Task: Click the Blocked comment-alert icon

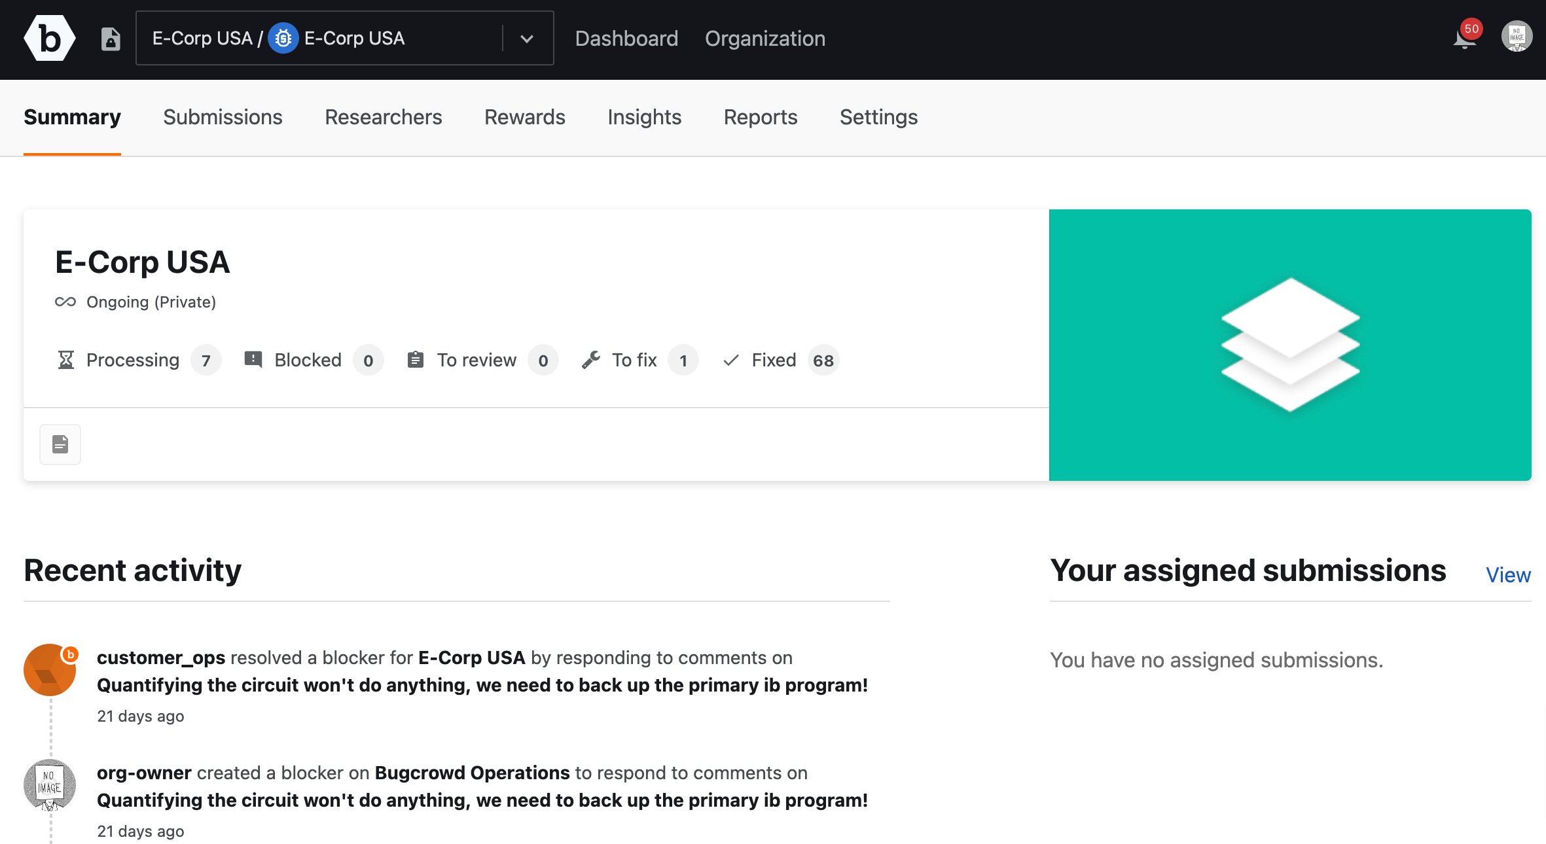Action: (253, 360)
